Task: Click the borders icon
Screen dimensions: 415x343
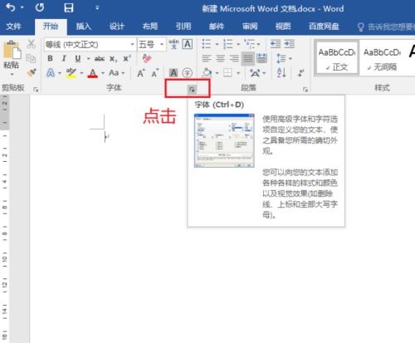Action: pyautogui.click(x=227, y=73)
